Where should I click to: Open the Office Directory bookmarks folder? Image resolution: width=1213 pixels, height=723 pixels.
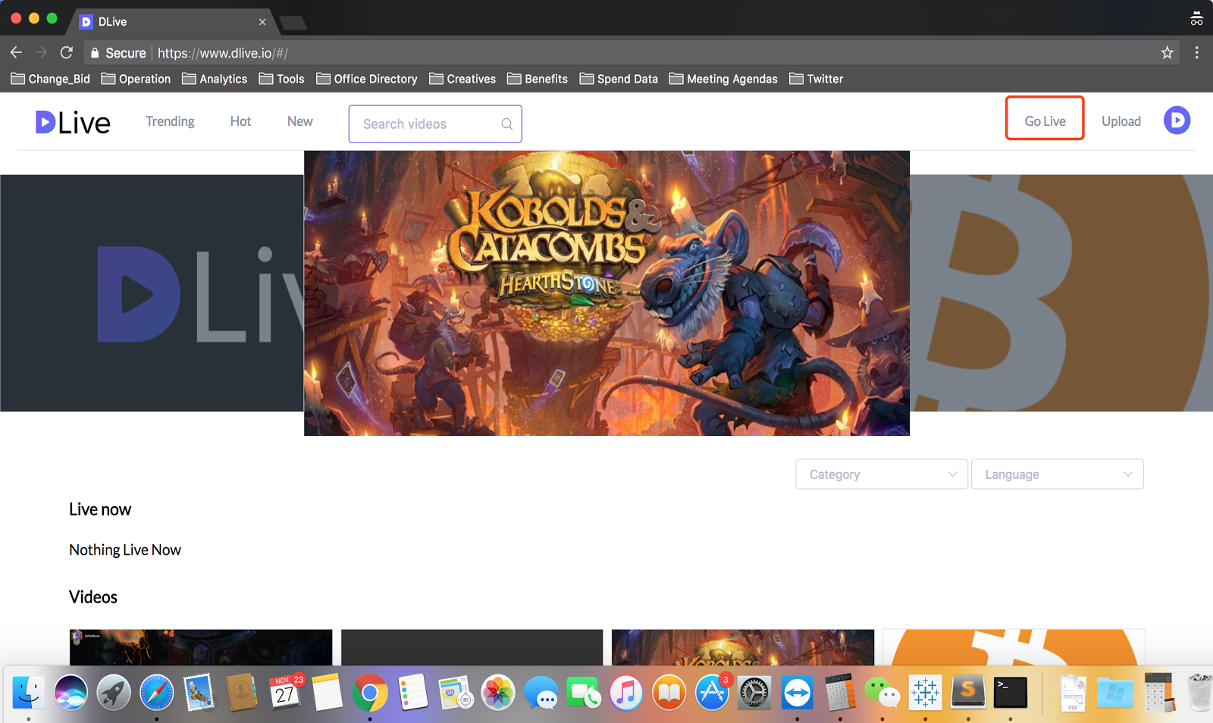367,79
